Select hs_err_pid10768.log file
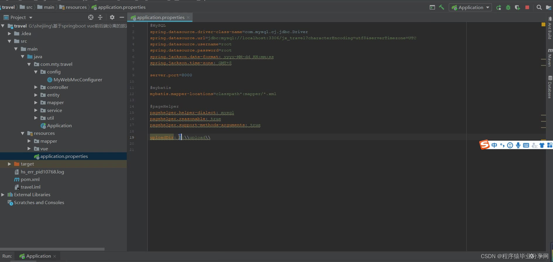Screen dimensions: 553x262 point(39,172)
